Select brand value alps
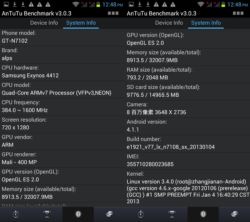The width and height of the screenshot is (250, 222). [7, 58]
